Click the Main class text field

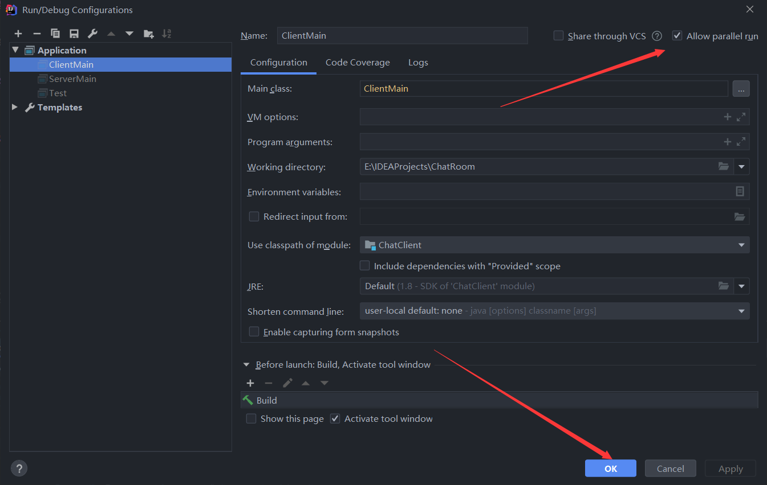[544, 88]
